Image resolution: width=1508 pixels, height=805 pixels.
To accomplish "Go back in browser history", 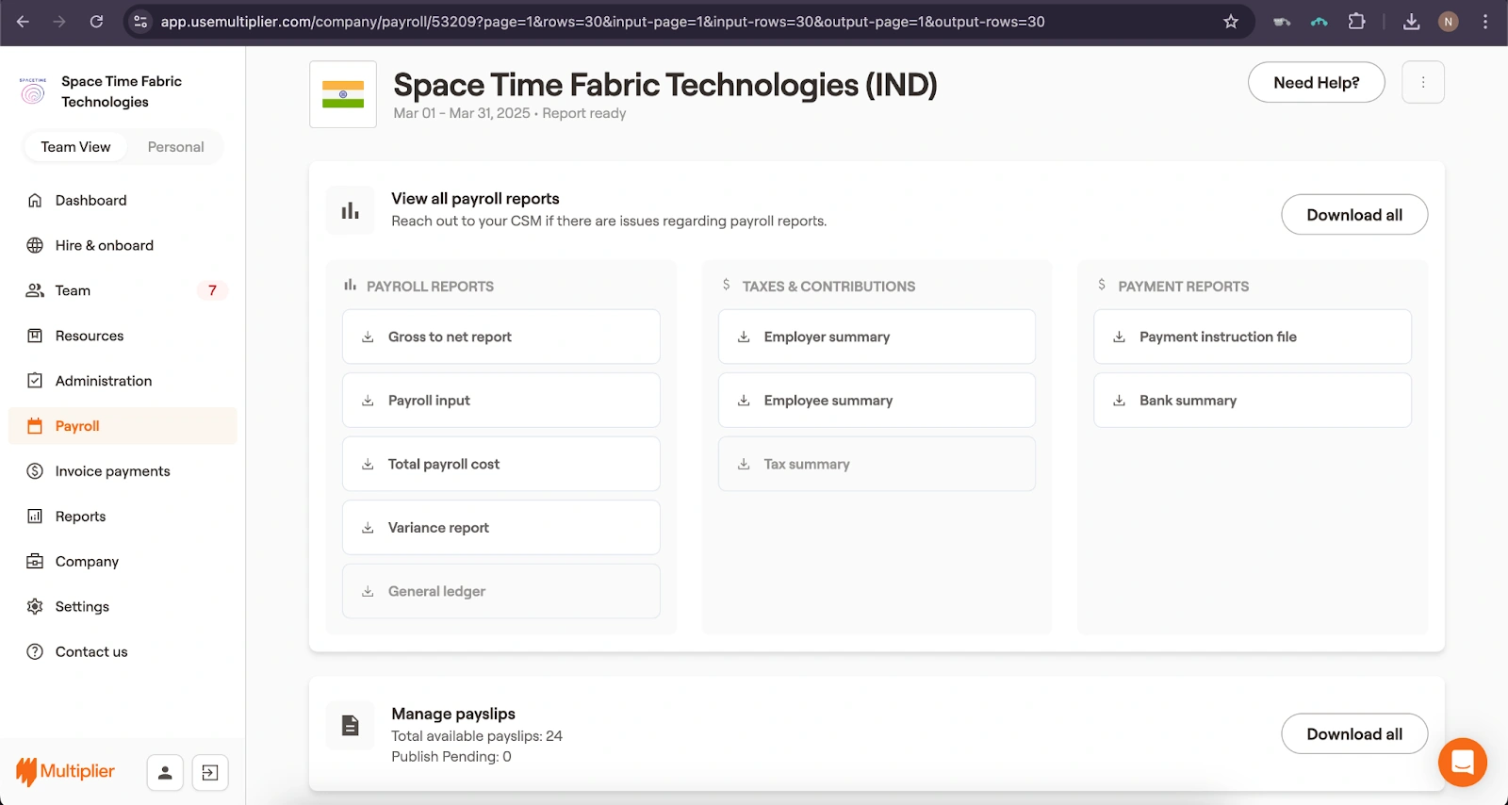I will pyautogui.click(x=23, y=22).
